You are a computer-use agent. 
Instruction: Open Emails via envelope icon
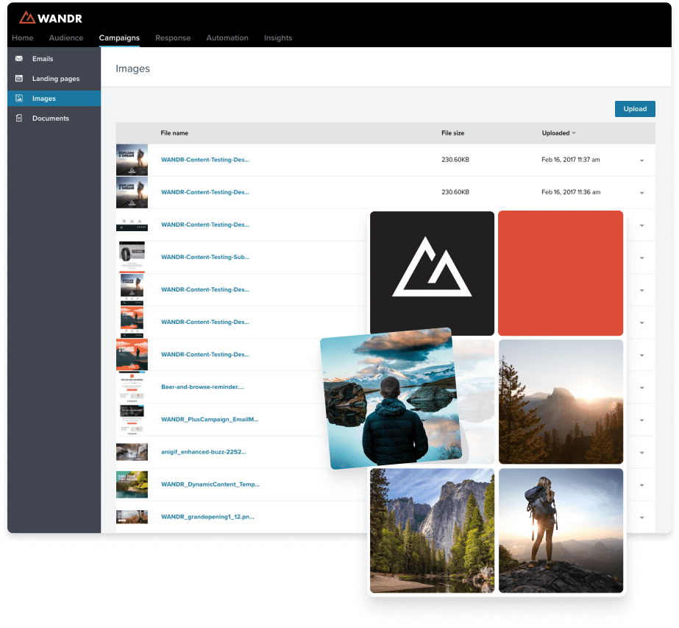pos(19,58)
